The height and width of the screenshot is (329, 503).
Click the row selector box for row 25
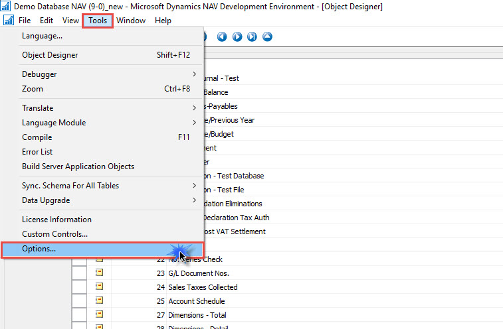(79, 301)
